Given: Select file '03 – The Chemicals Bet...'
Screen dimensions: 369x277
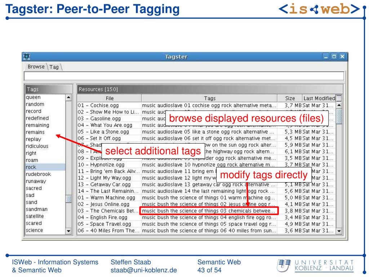Looking at the screenshot, I should [109, 211].
